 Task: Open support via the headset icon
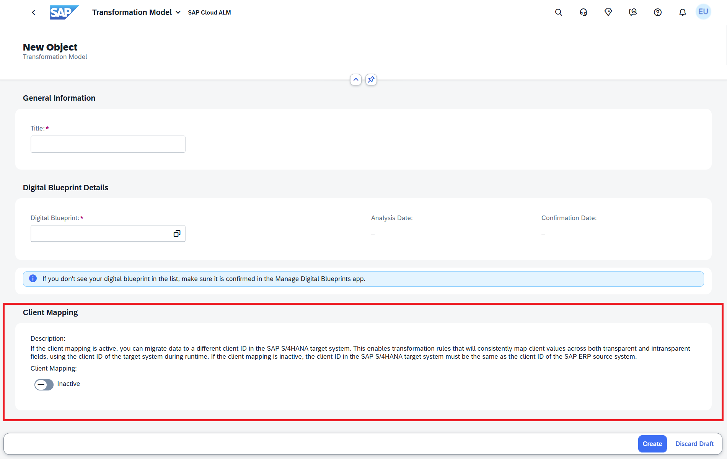pyautogui.click(x=583, y=13)
